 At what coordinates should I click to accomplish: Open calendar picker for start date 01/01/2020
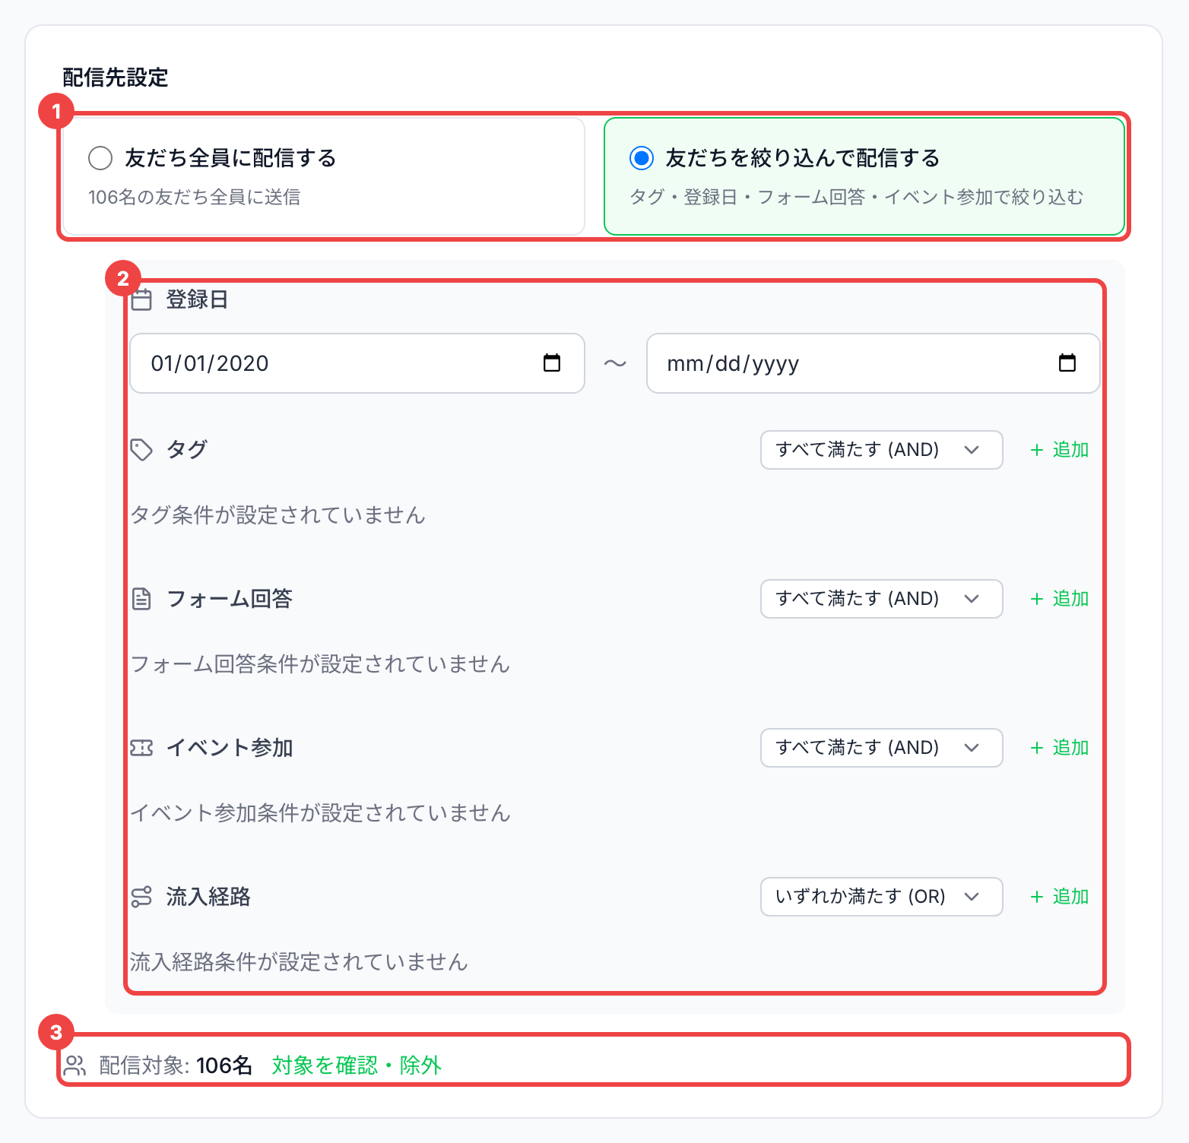pyautogui.click(x=552, y=363)
